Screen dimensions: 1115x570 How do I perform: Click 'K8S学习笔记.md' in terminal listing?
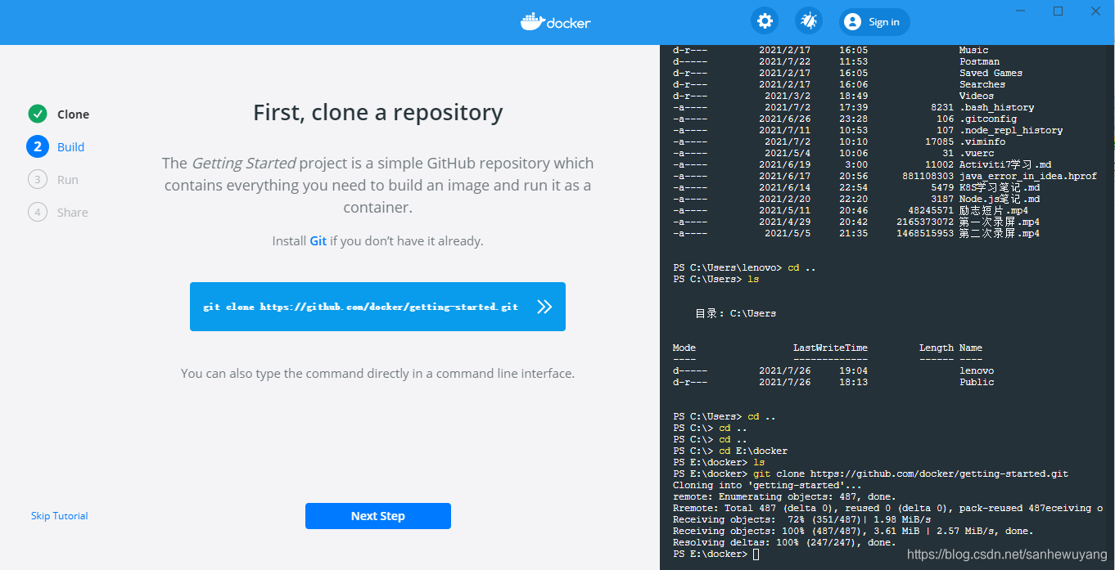1000,187
